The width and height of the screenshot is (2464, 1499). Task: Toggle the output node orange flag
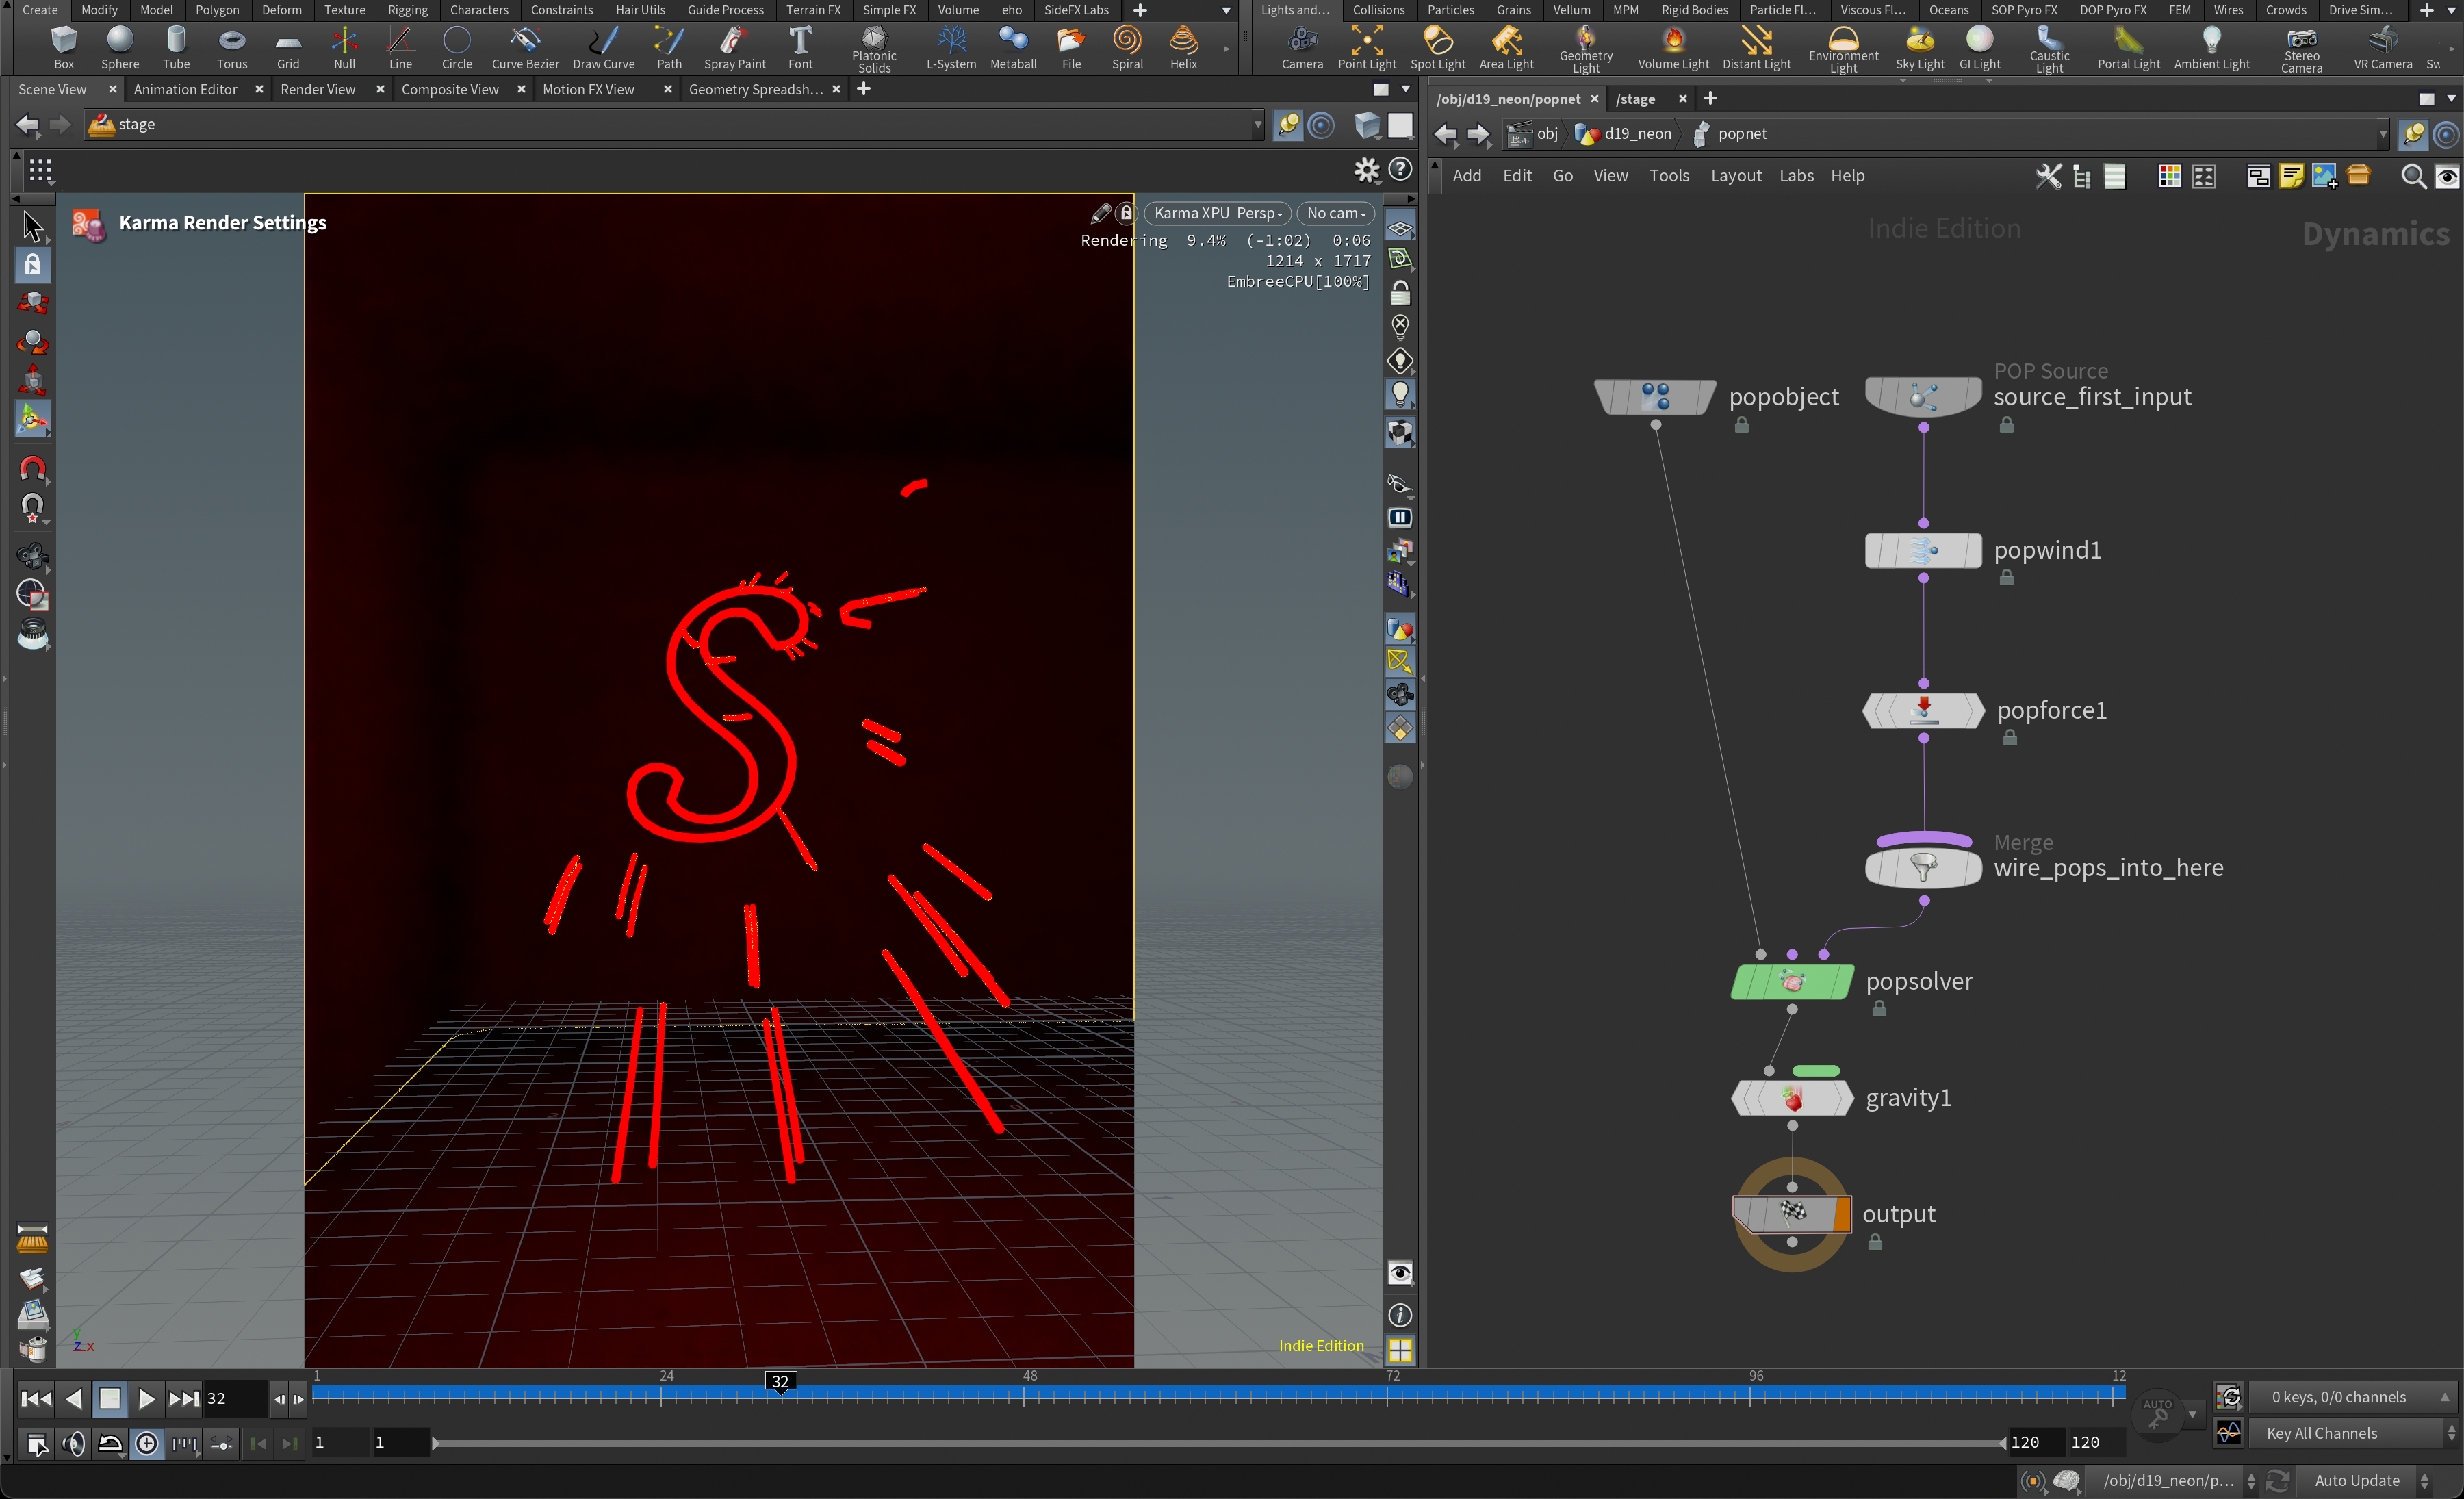pyautogui.click(x=1841, y=1214)
